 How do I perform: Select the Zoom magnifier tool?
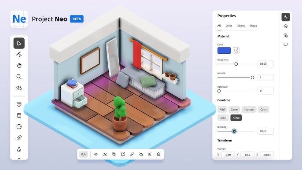coord(19,77)
